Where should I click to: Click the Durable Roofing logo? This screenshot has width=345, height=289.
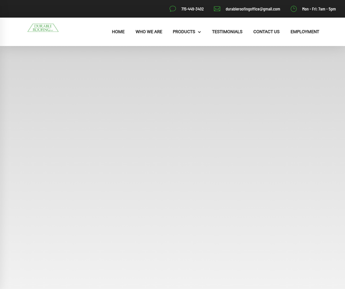coord(43,28)
